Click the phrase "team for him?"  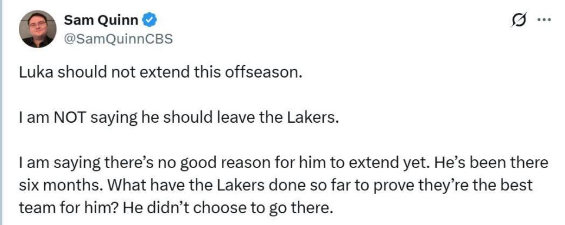68,208
